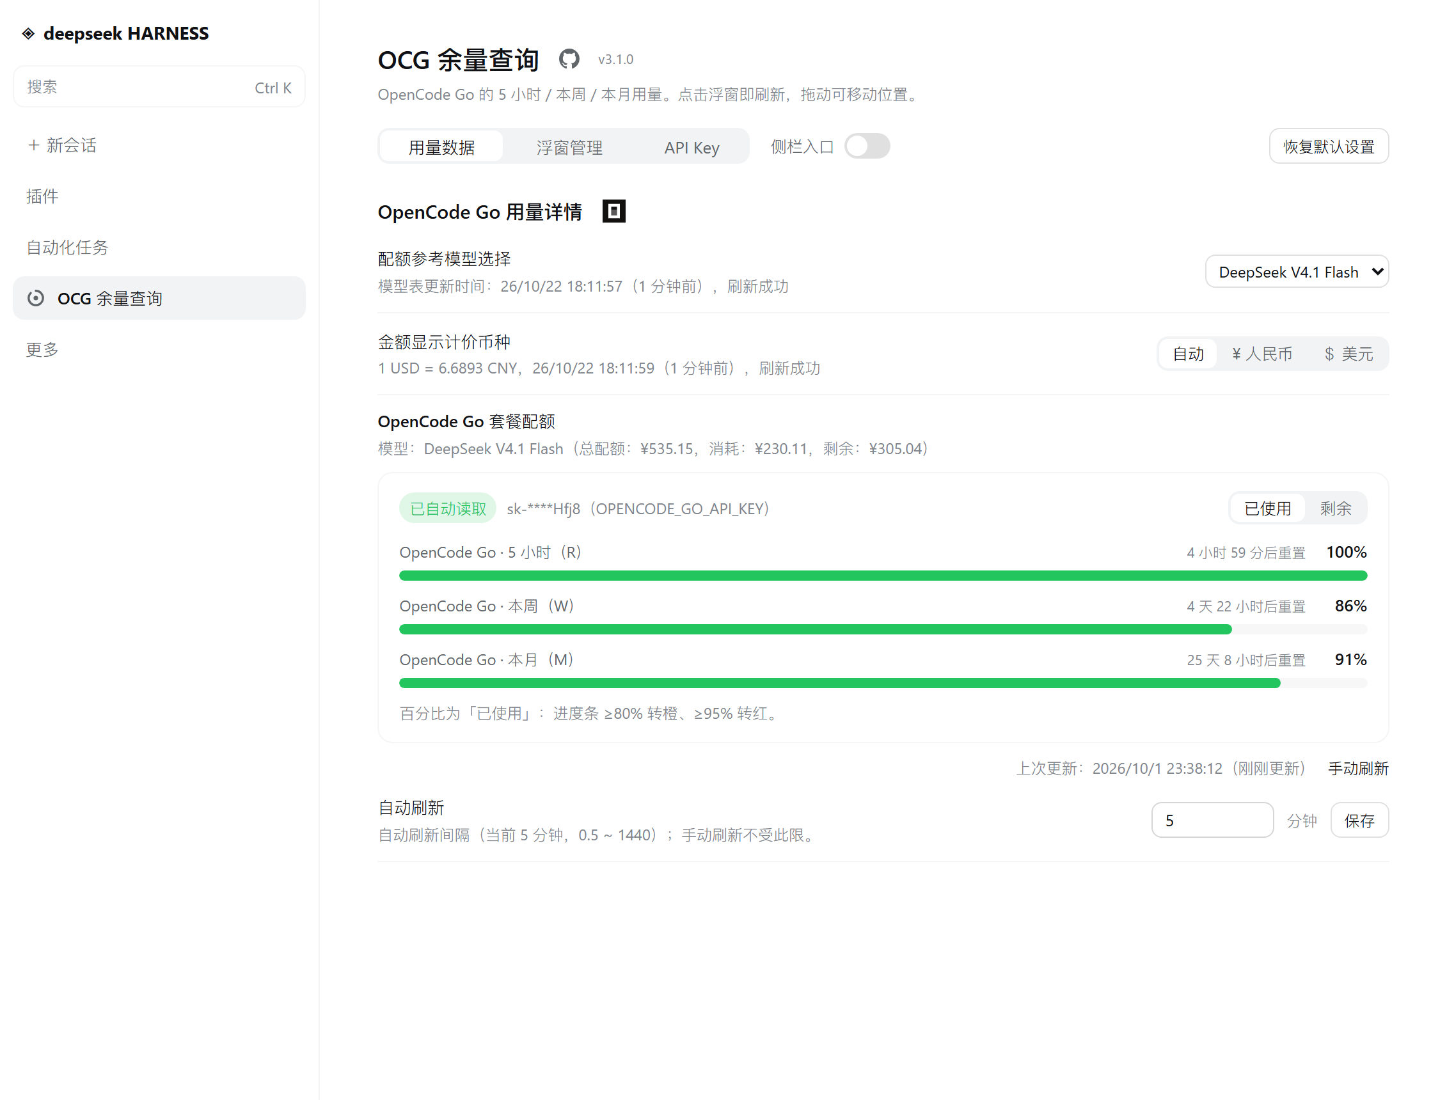The width and height of the screenshot is (1447, 1100).
Task: Click the 25 天 8 小时后重置 text
Action: coord(1246,661)
